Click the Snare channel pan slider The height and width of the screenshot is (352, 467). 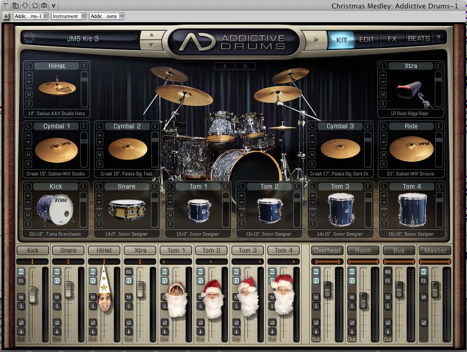coord(68,262)
